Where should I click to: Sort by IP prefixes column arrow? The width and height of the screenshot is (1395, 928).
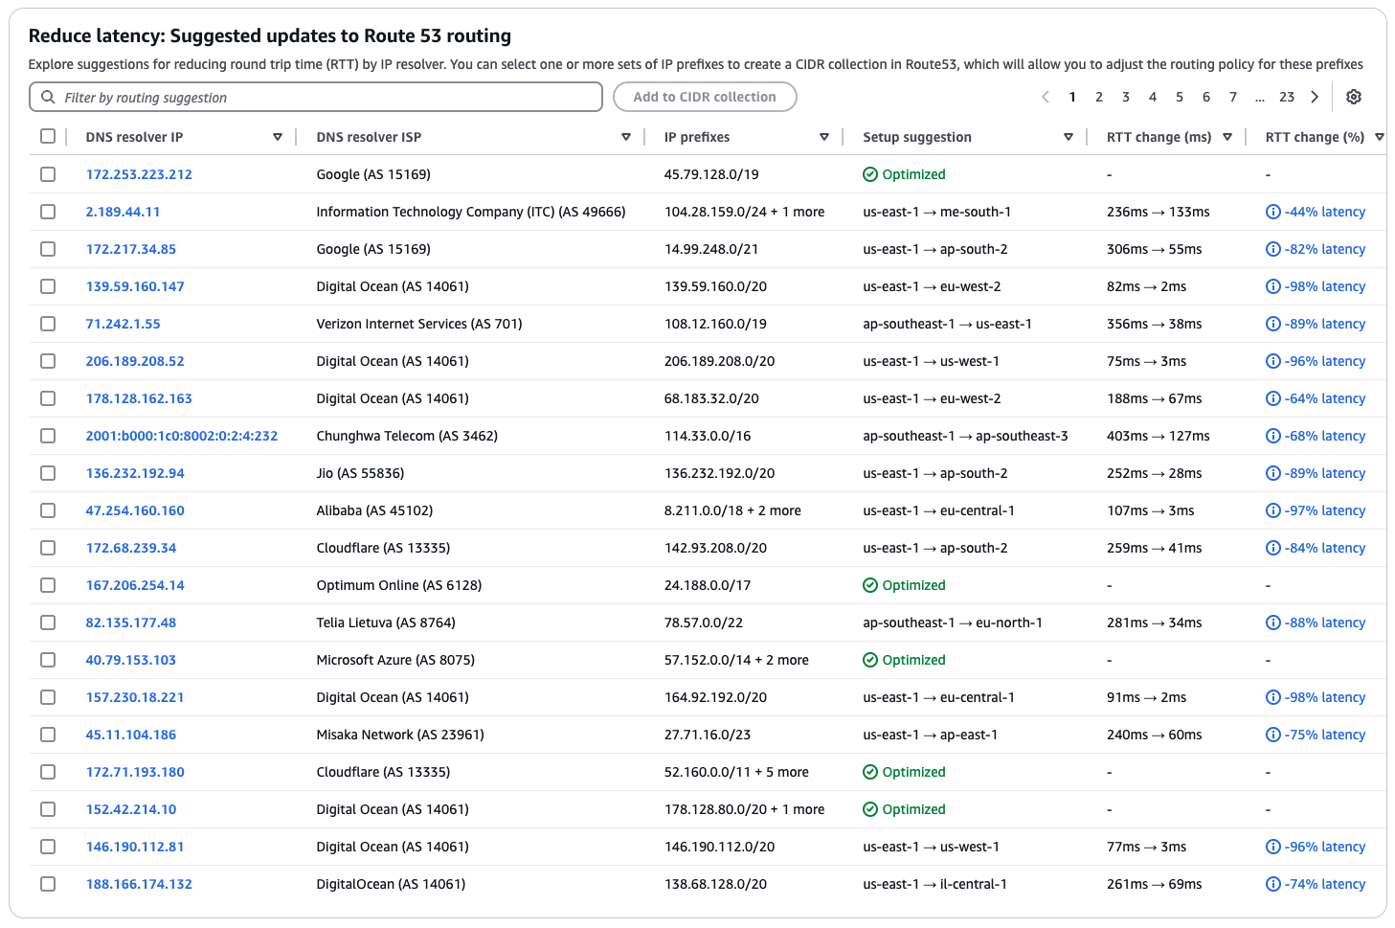click(824, 137)
